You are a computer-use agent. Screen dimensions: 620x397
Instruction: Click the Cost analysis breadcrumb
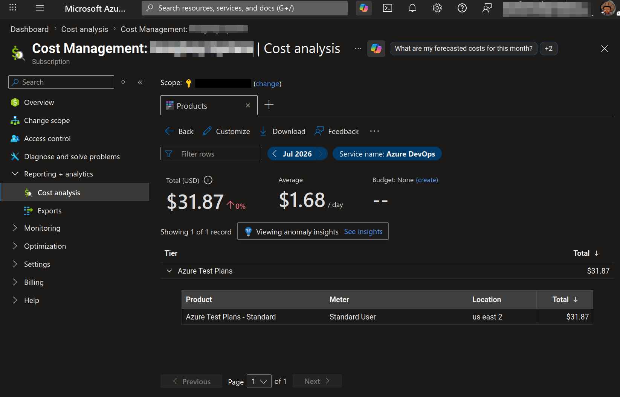tap(85, 29)
